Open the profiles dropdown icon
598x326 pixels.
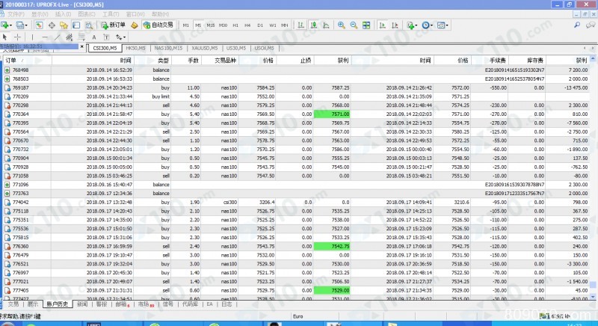coord(21,25)
